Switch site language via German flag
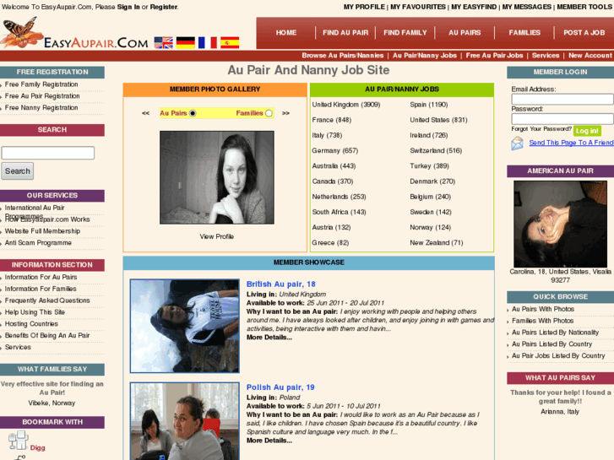The height and width of the screenshot is (460, 614). tap(185, 43)
